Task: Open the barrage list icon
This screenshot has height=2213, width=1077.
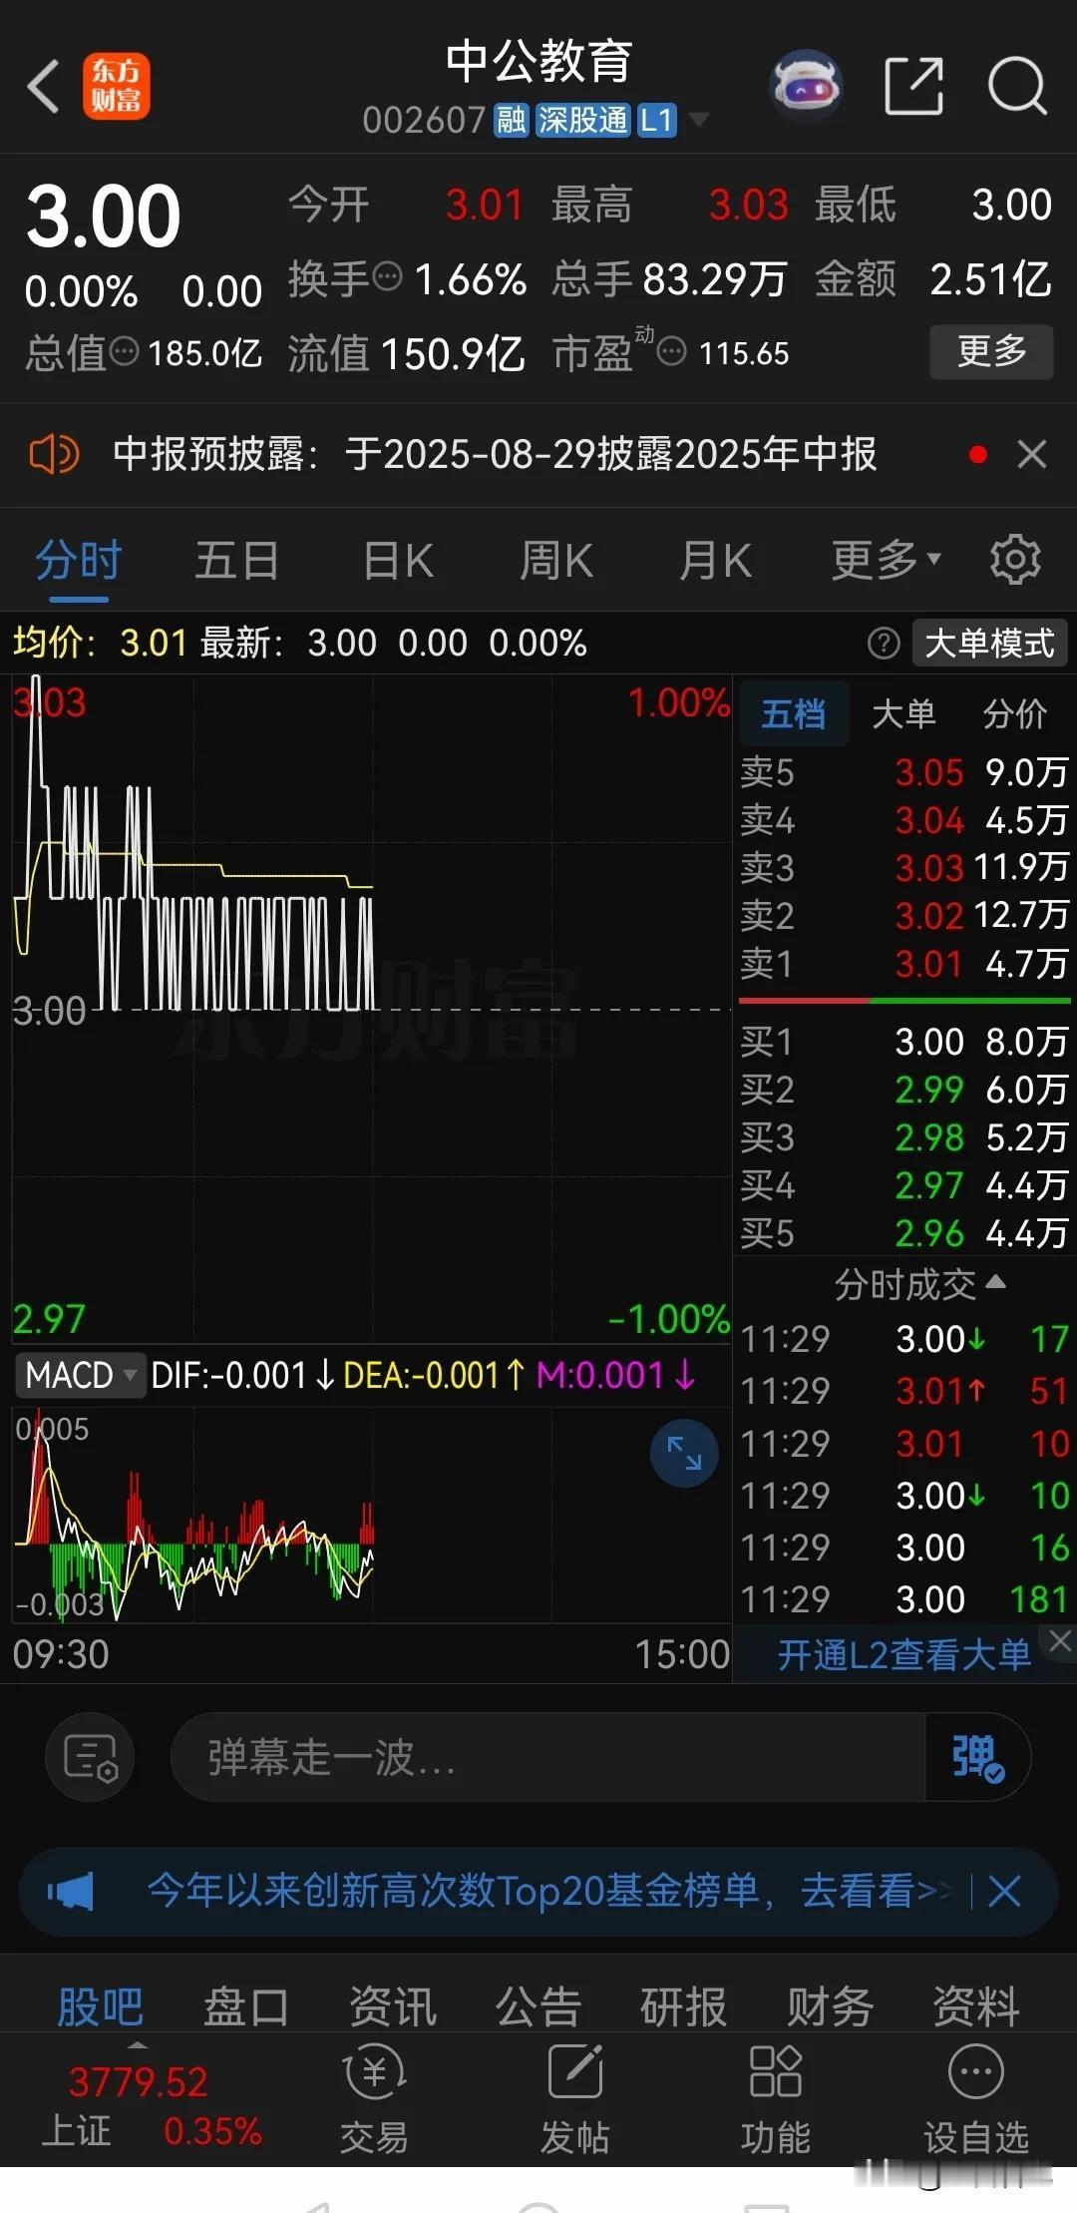Action: point(91,1757)
